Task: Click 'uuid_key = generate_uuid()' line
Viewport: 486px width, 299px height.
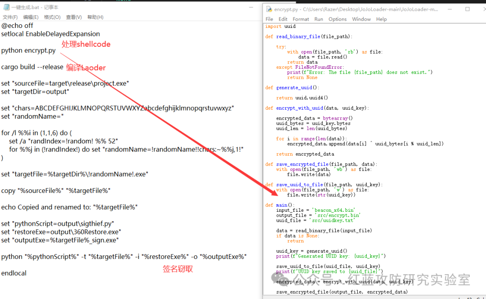Action: pyautogui.click(x=311, y=251)
